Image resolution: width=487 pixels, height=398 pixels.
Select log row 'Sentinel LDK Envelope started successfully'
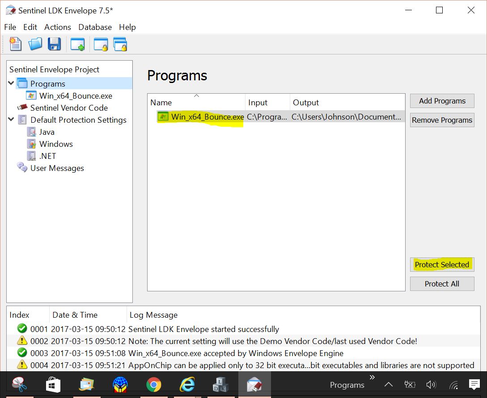click(x=243, y=328)
